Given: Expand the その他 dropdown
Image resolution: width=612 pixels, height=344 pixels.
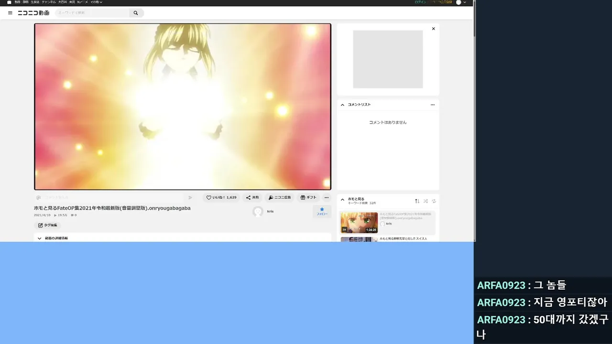Looking at the screenshot, I should [97, 2].
